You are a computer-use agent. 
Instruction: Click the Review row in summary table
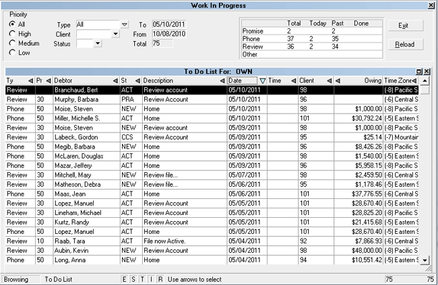point(312,46)
